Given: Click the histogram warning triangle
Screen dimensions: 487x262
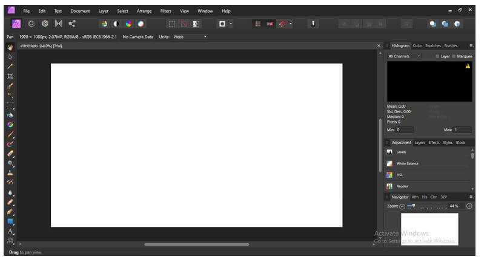Looking at the screenshot, I should pos(468,66).
